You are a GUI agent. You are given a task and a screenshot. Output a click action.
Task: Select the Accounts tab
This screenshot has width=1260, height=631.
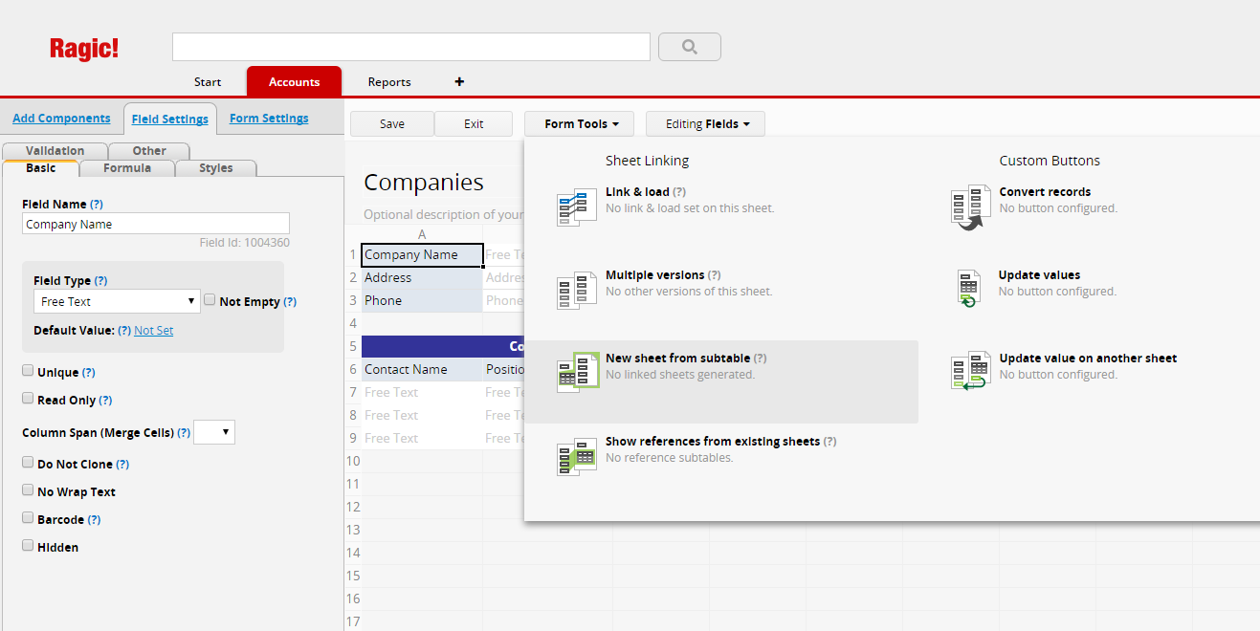294,82
